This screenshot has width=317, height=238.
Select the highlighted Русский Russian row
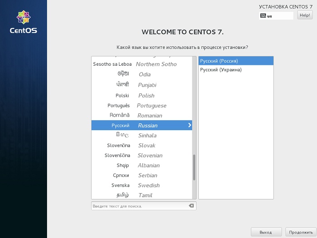tap(141, 125)
